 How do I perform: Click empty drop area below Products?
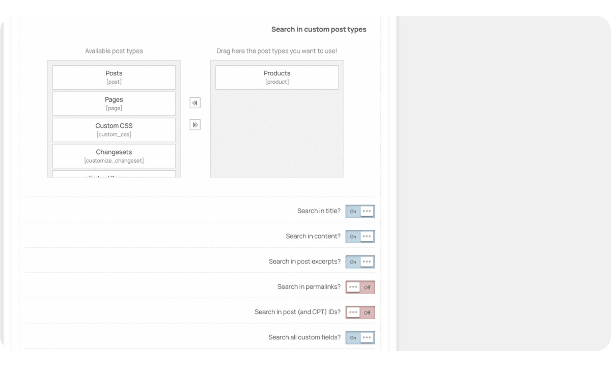[x=277, y=134]
